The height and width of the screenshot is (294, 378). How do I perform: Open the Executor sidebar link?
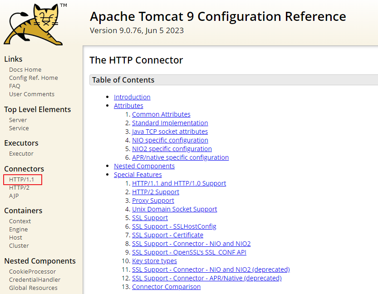coord(21,153)
